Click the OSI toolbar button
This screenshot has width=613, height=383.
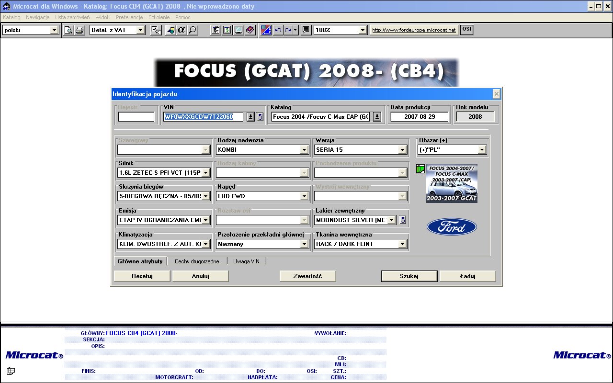click(x=466, y=30)
